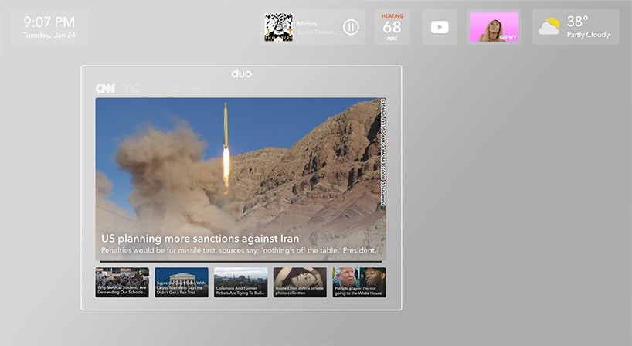Open the Elton John photo collection story

point(300,283)
